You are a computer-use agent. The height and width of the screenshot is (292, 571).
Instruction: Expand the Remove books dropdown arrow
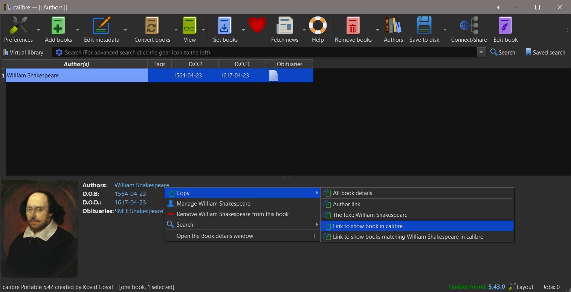pyautogui.click(x=377, y=30)
